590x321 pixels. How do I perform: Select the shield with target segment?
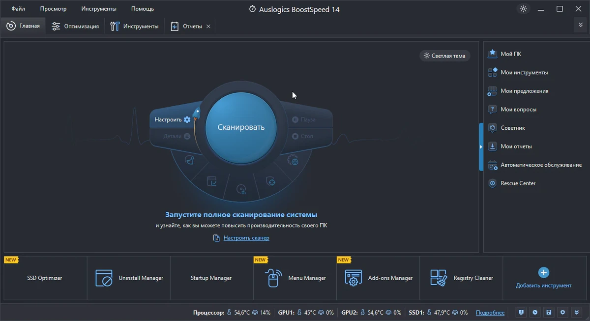pos(270,181)
